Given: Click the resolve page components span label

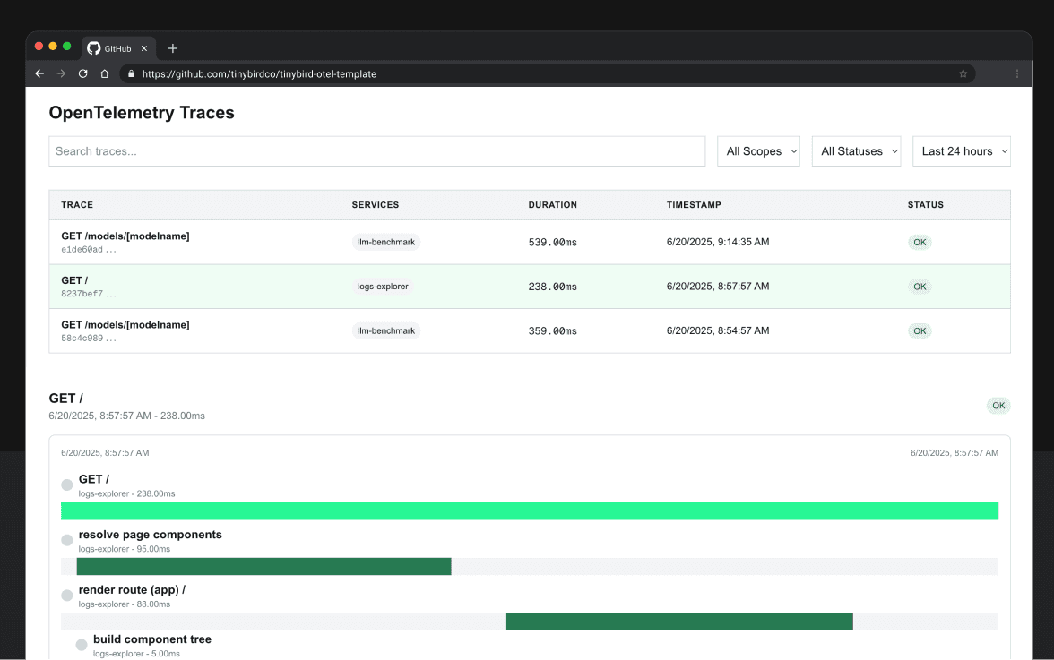Looking at the screenshot, I should 150,535.
